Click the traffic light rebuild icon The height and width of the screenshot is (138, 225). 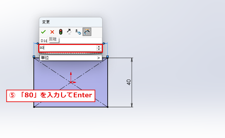pos(61,32)
